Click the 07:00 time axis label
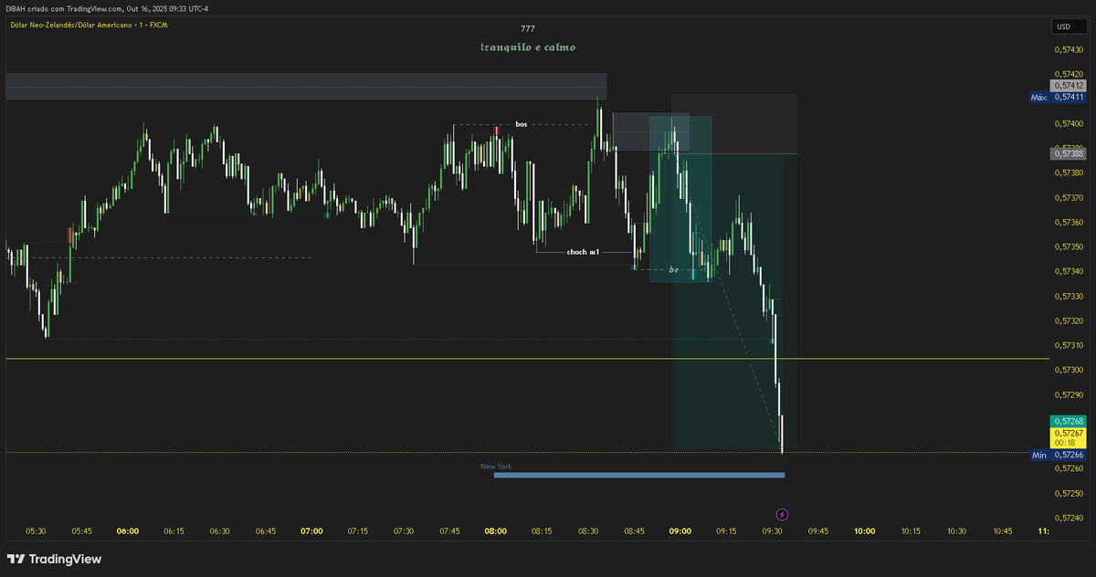The width and height of the screenshot is (1096, 577). click(x=312, y=531)
